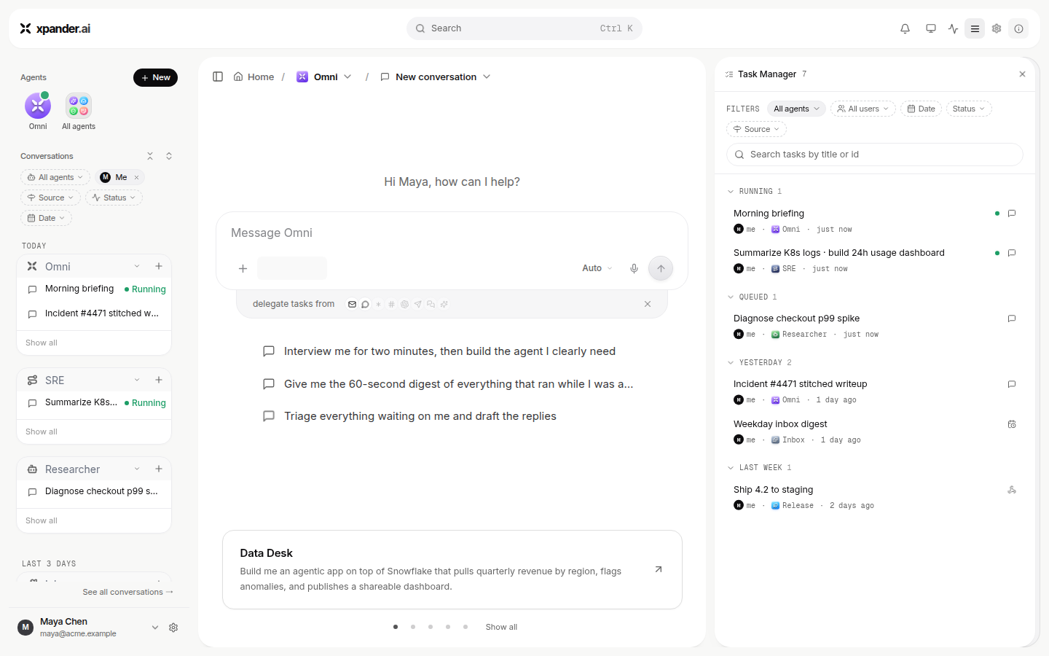Click Search tasks by title or id field
This screenshot has height=656, width=1049.
pos(874,155)
